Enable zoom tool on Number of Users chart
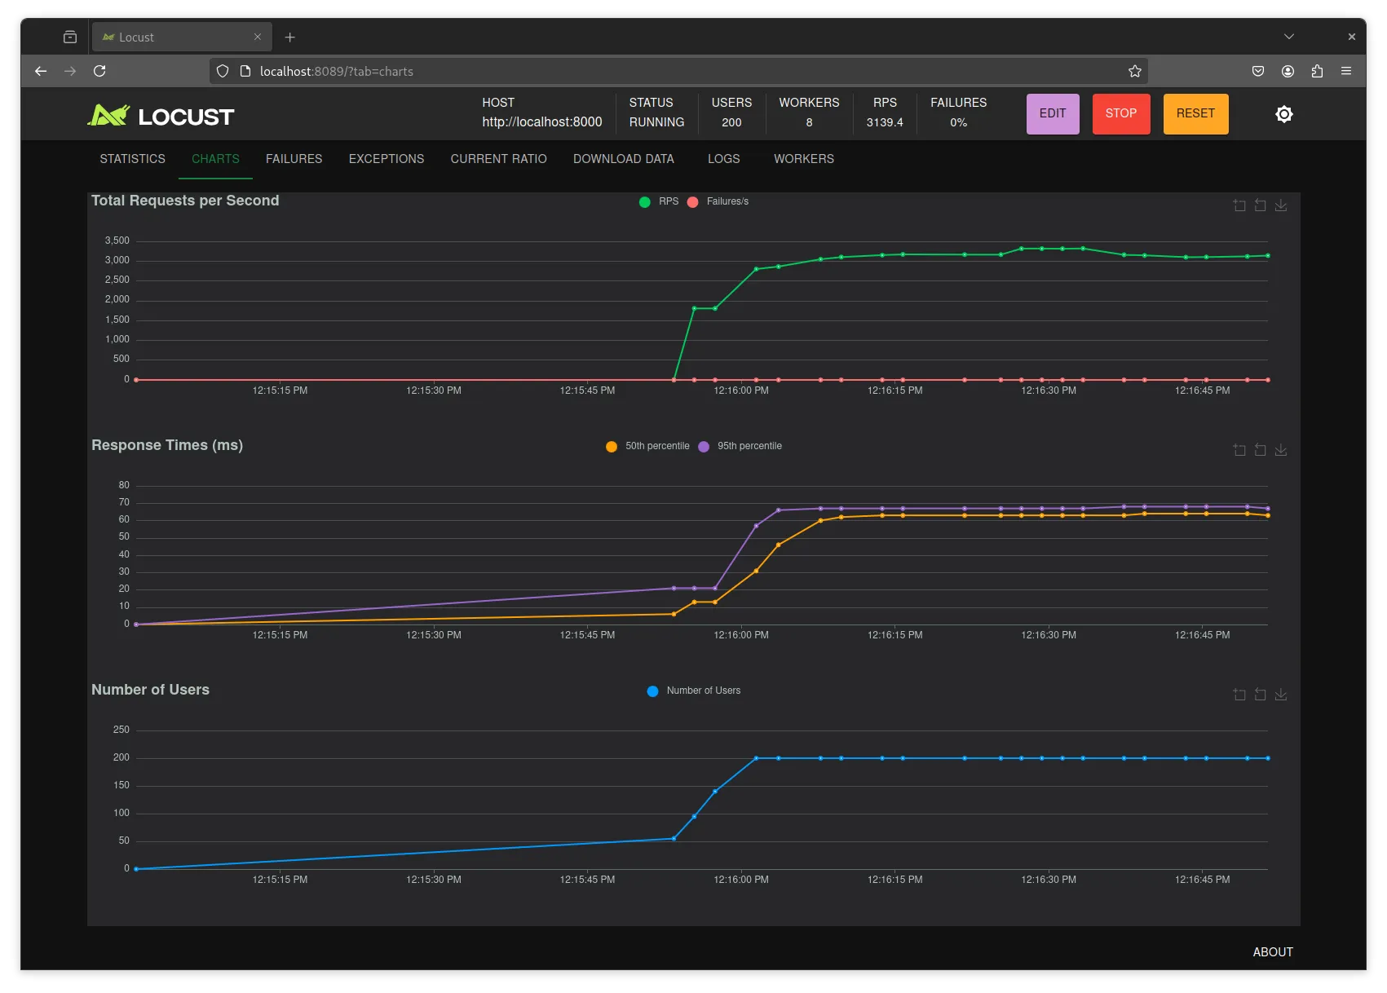Screen dimensions: 1387x993 tap(1239, 695)
